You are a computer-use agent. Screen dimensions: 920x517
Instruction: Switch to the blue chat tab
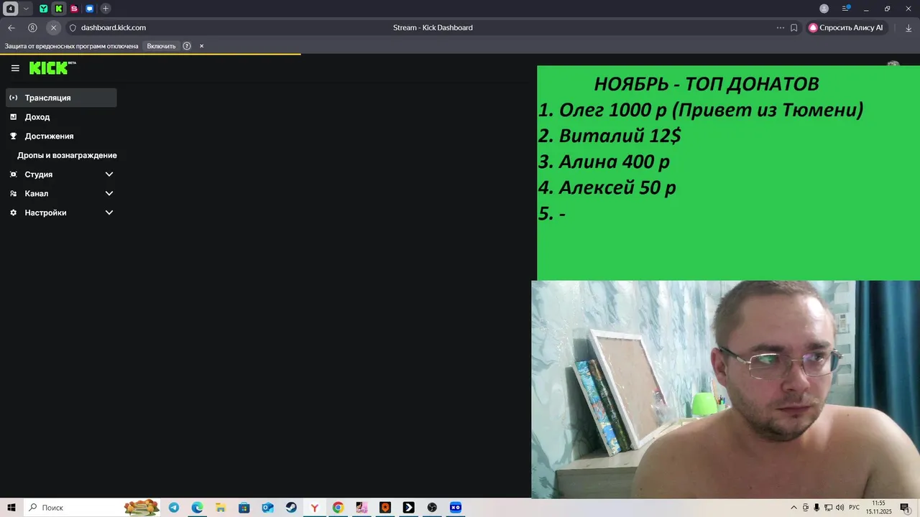90,9
